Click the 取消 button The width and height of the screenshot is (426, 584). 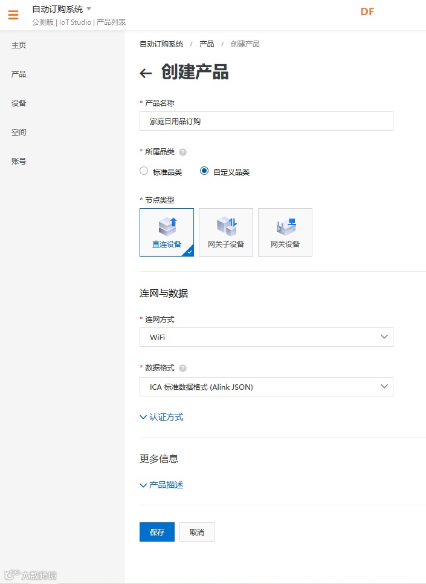pos(196,532)
